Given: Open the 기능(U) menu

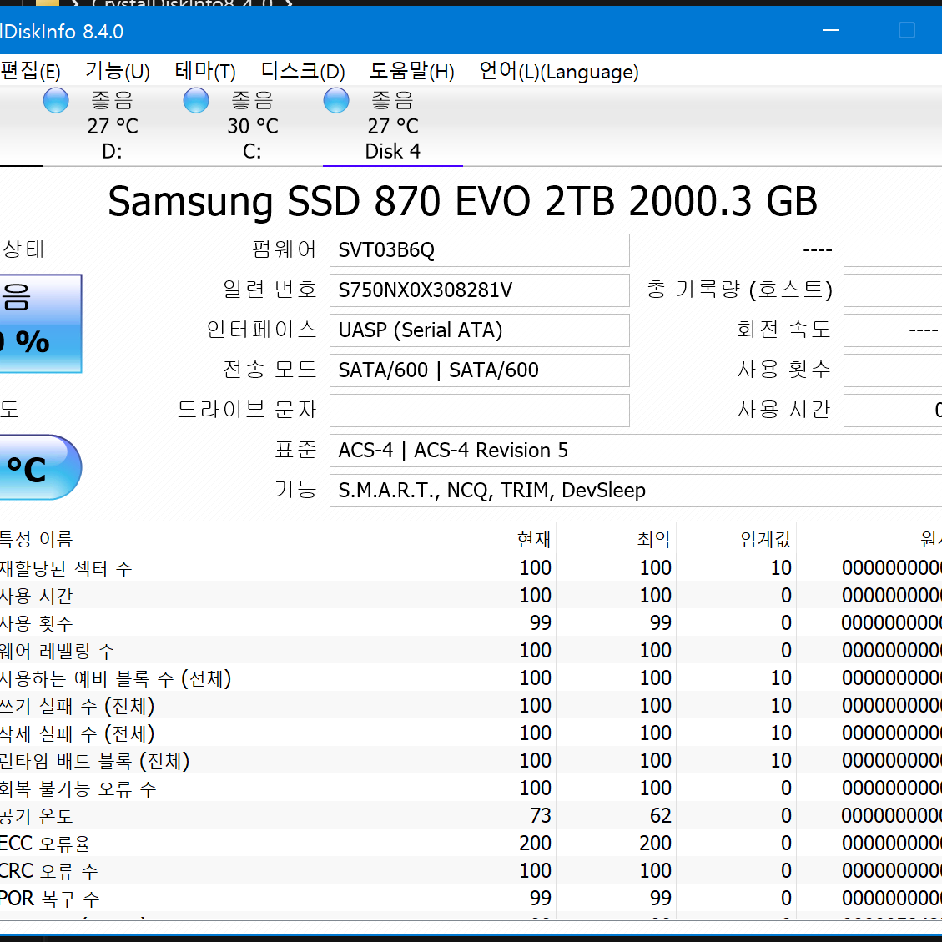Looking at the screenshot, I should pyautogui.click(x=117, y=72).
